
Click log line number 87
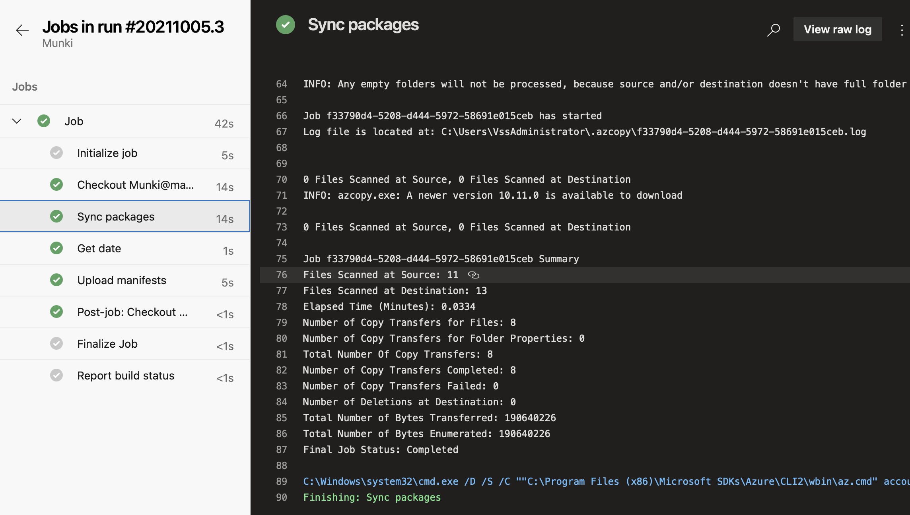[282, 450]
